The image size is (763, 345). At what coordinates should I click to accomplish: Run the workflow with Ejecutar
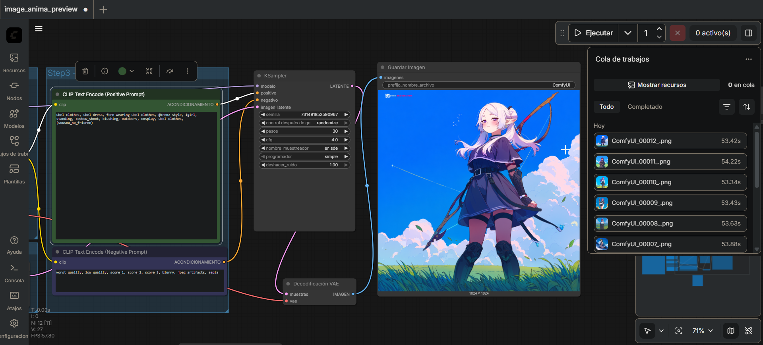[x=594, y=33]
